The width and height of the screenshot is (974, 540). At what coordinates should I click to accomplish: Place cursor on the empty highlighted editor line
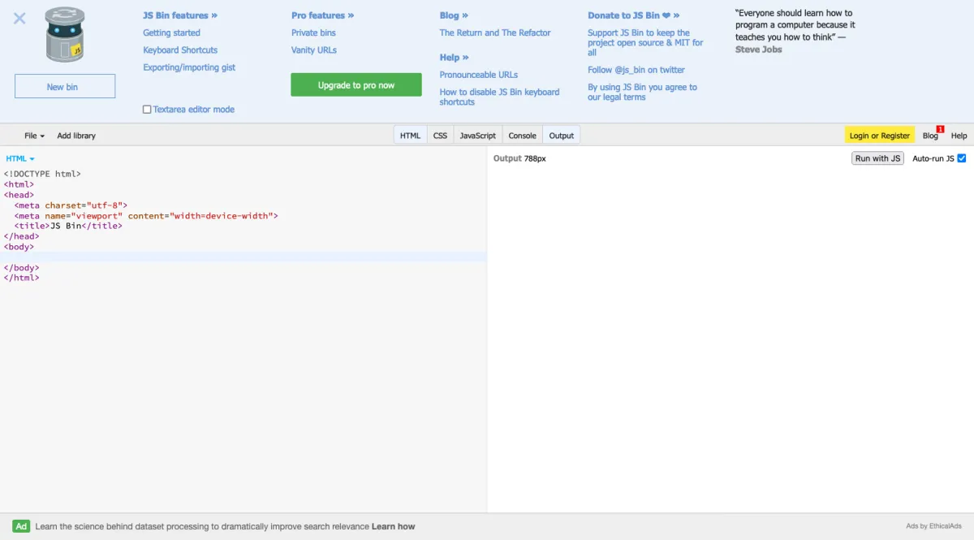tap(243, 257)
